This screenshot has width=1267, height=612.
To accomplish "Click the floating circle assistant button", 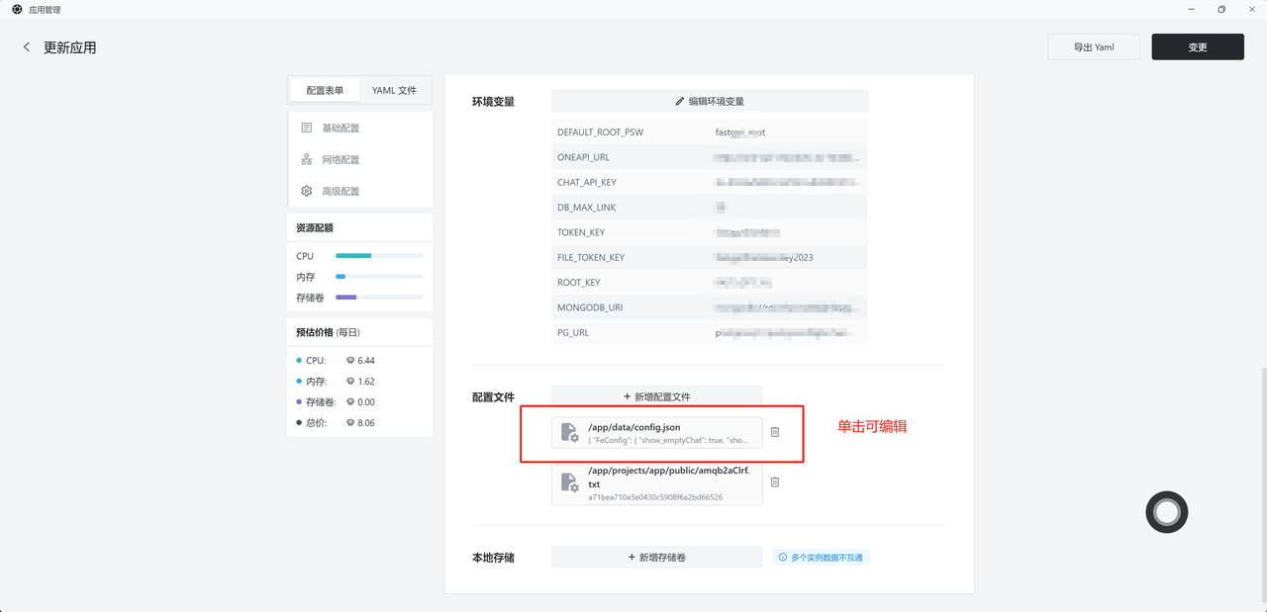I will point(1166,511).
